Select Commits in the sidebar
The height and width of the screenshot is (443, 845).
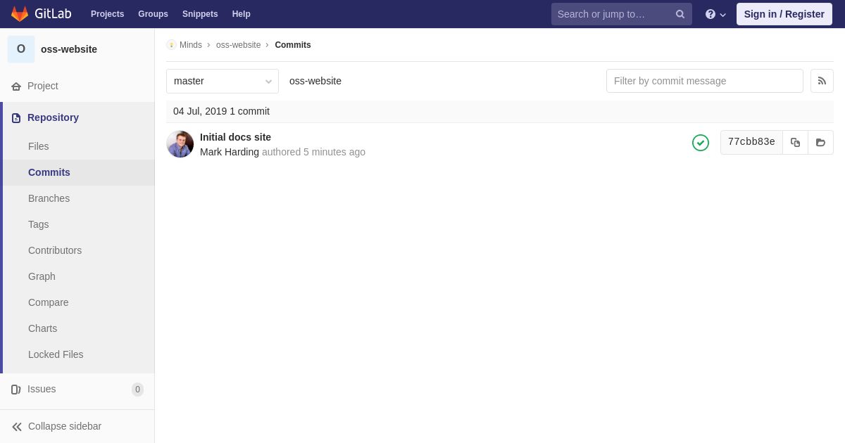[x=79, y=172]
